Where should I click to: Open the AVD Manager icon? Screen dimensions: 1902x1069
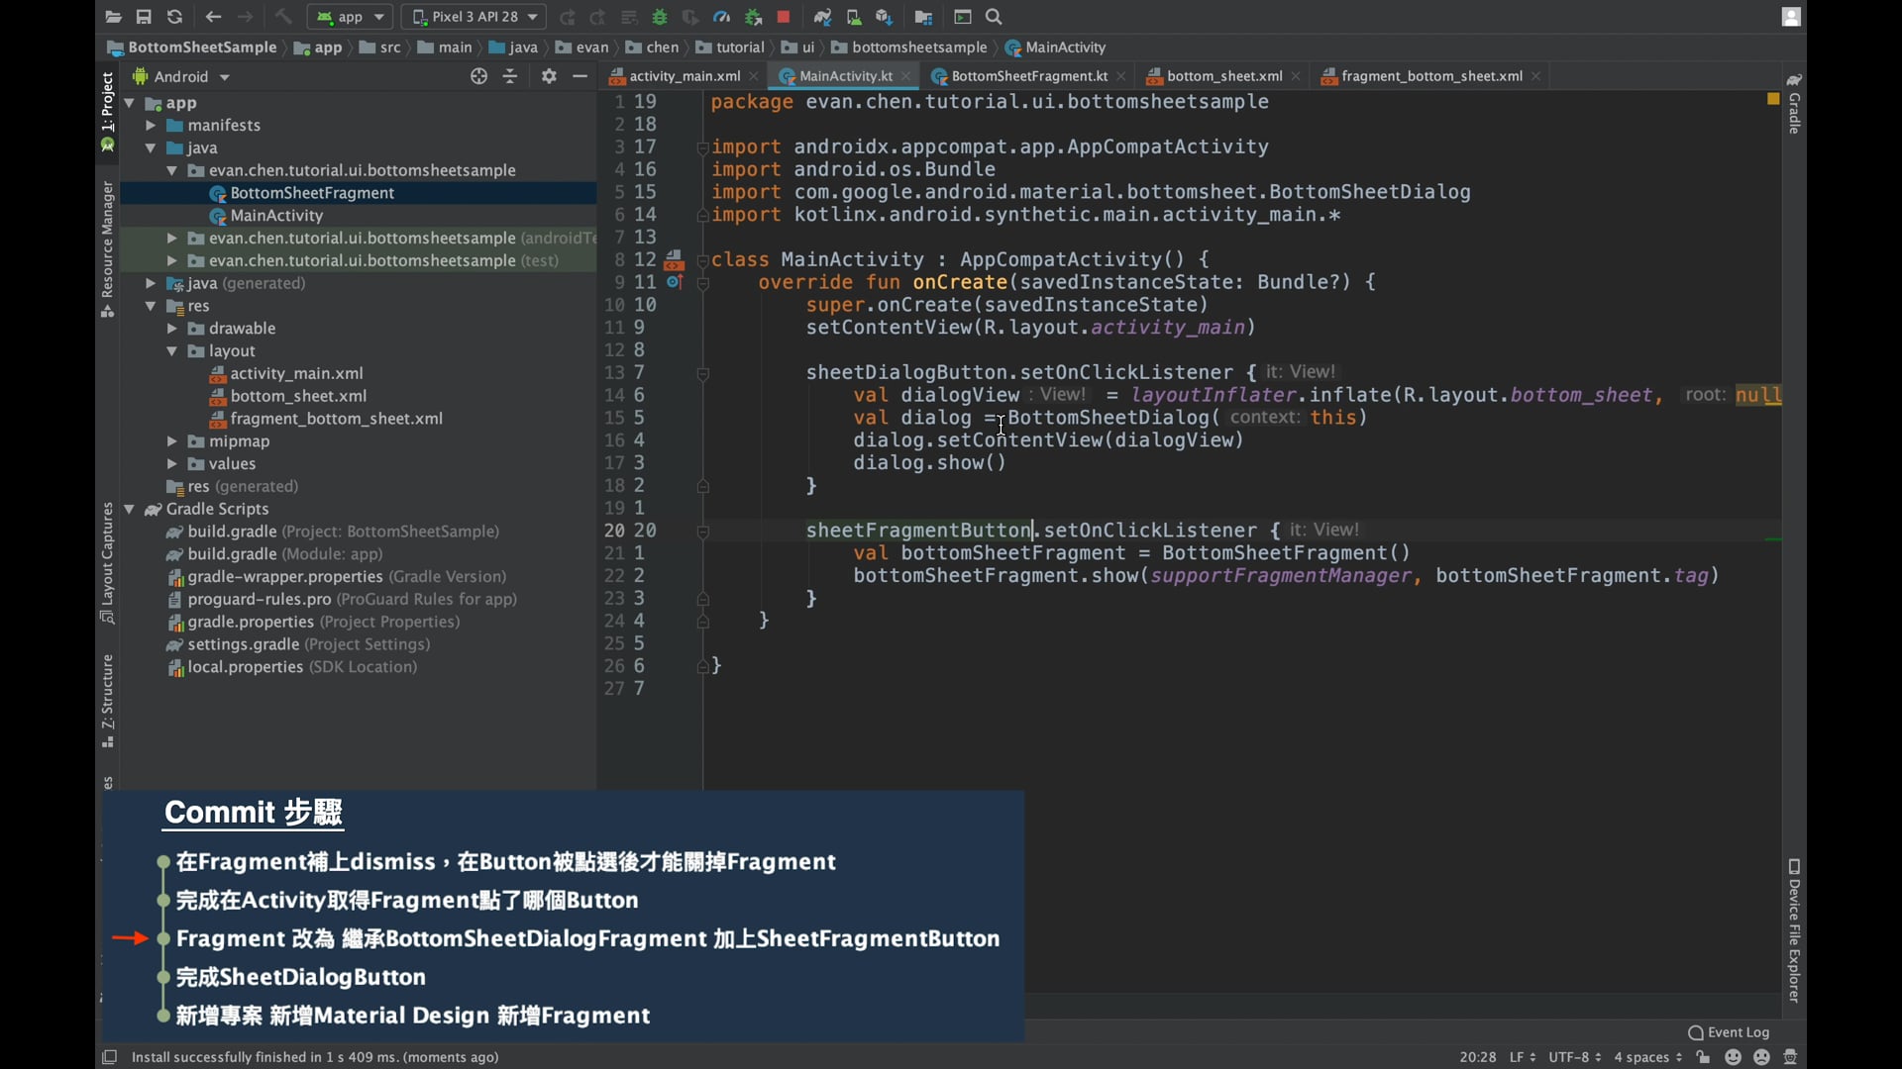854,17
